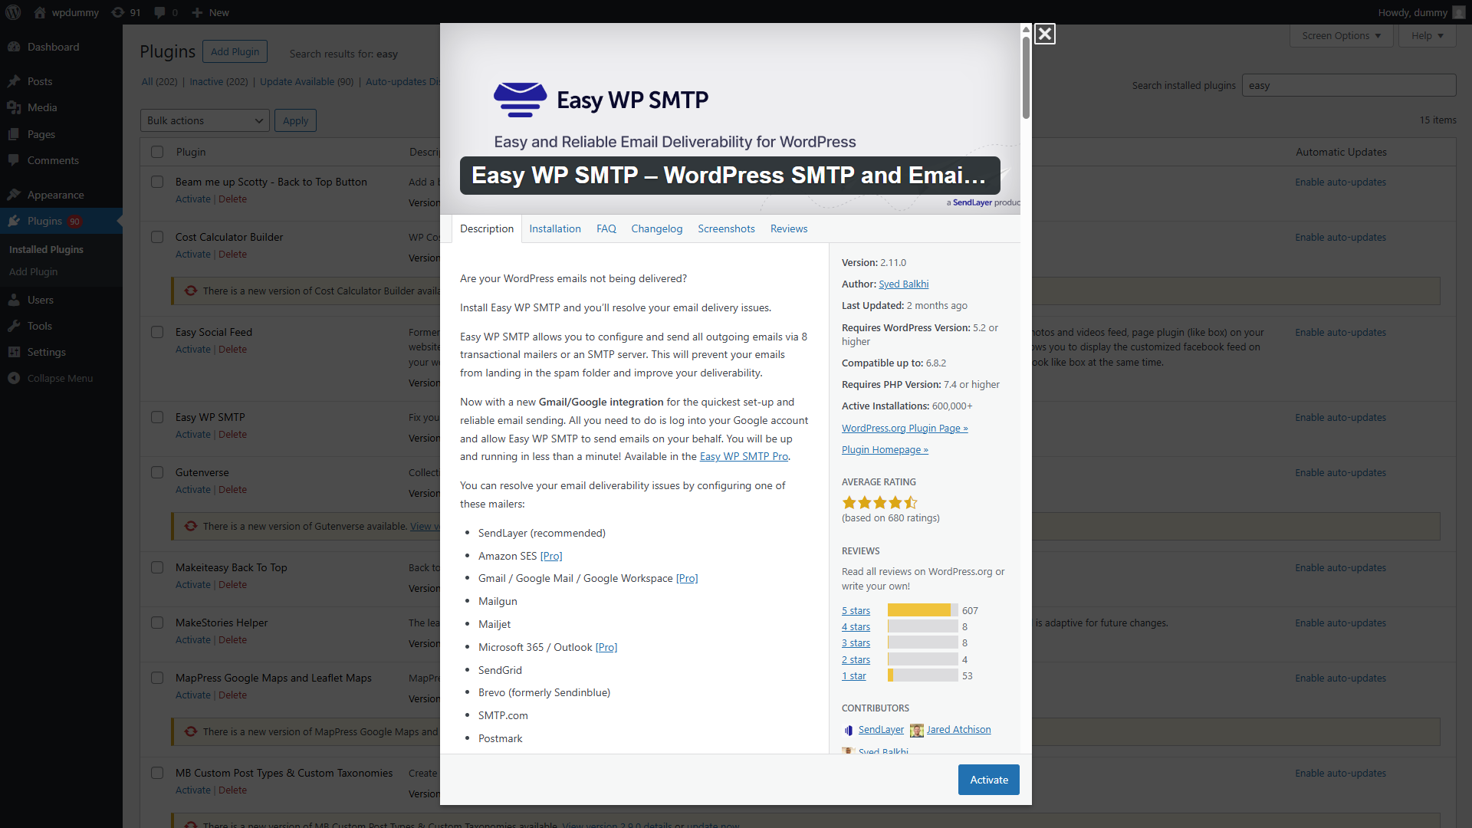This screenshot has height=828, width=1472.
Task: Open the wpdummy site home icon
Action: (40, 12)
